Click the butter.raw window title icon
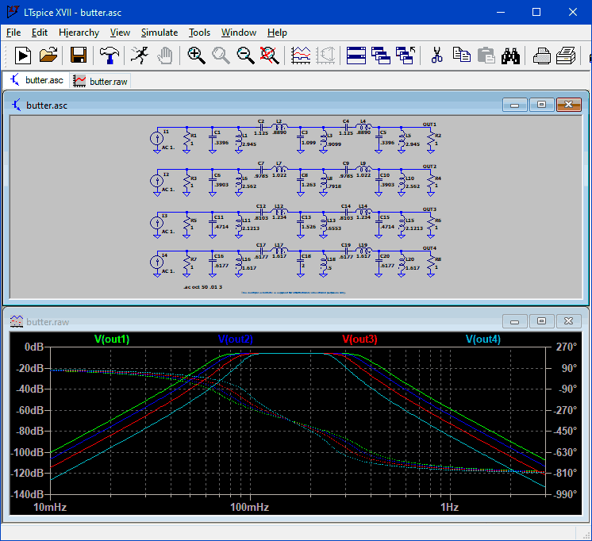This screenshot has height=541, width=592. click(16, 321)
